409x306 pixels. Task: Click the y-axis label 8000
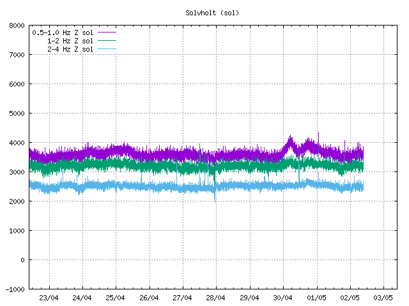tap(17, 25)
